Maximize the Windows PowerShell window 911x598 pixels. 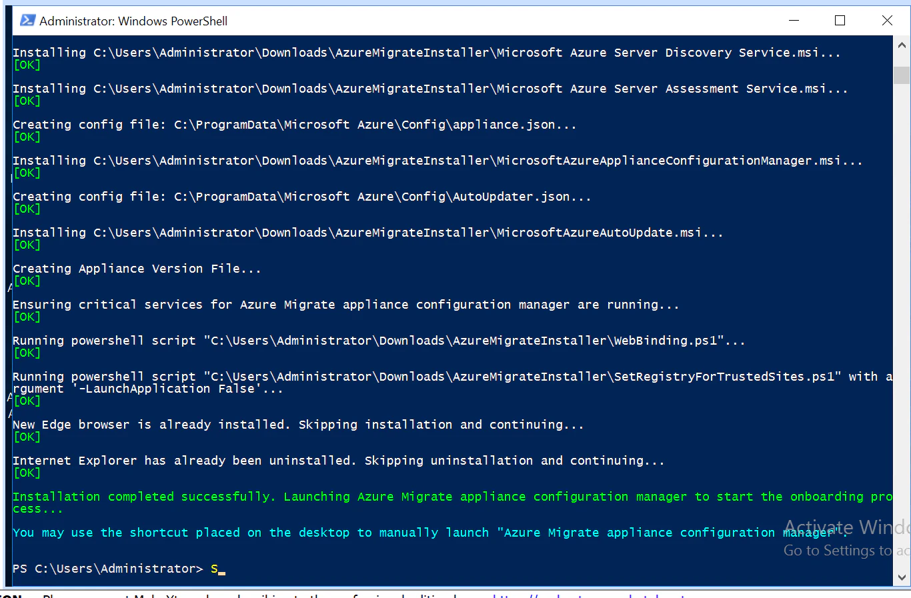click(840, 21)
